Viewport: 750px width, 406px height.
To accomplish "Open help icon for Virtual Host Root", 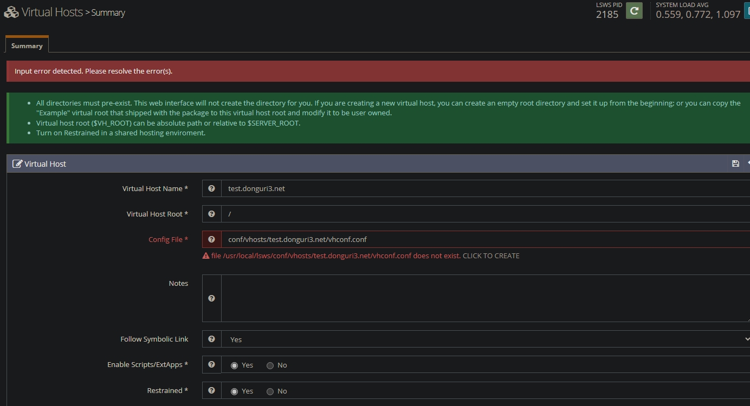I will (211, 214).
